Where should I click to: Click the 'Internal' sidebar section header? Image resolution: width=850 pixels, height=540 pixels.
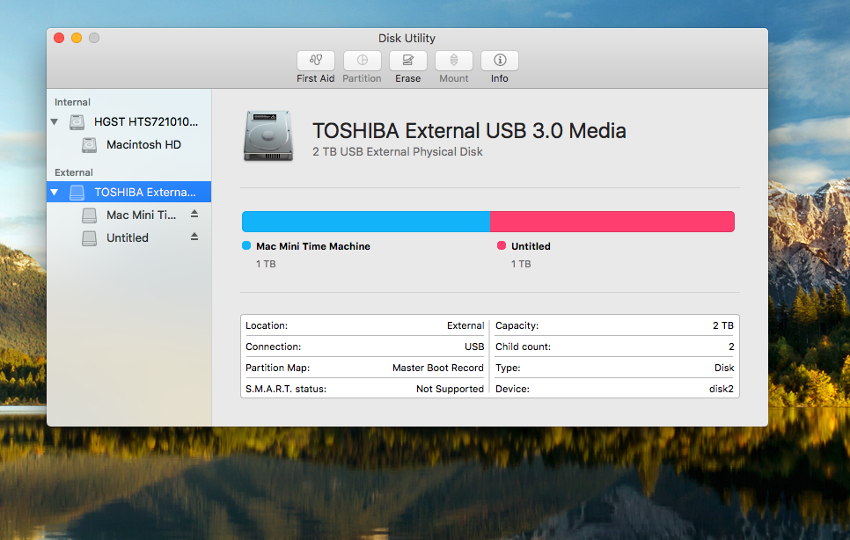[72, 102]
